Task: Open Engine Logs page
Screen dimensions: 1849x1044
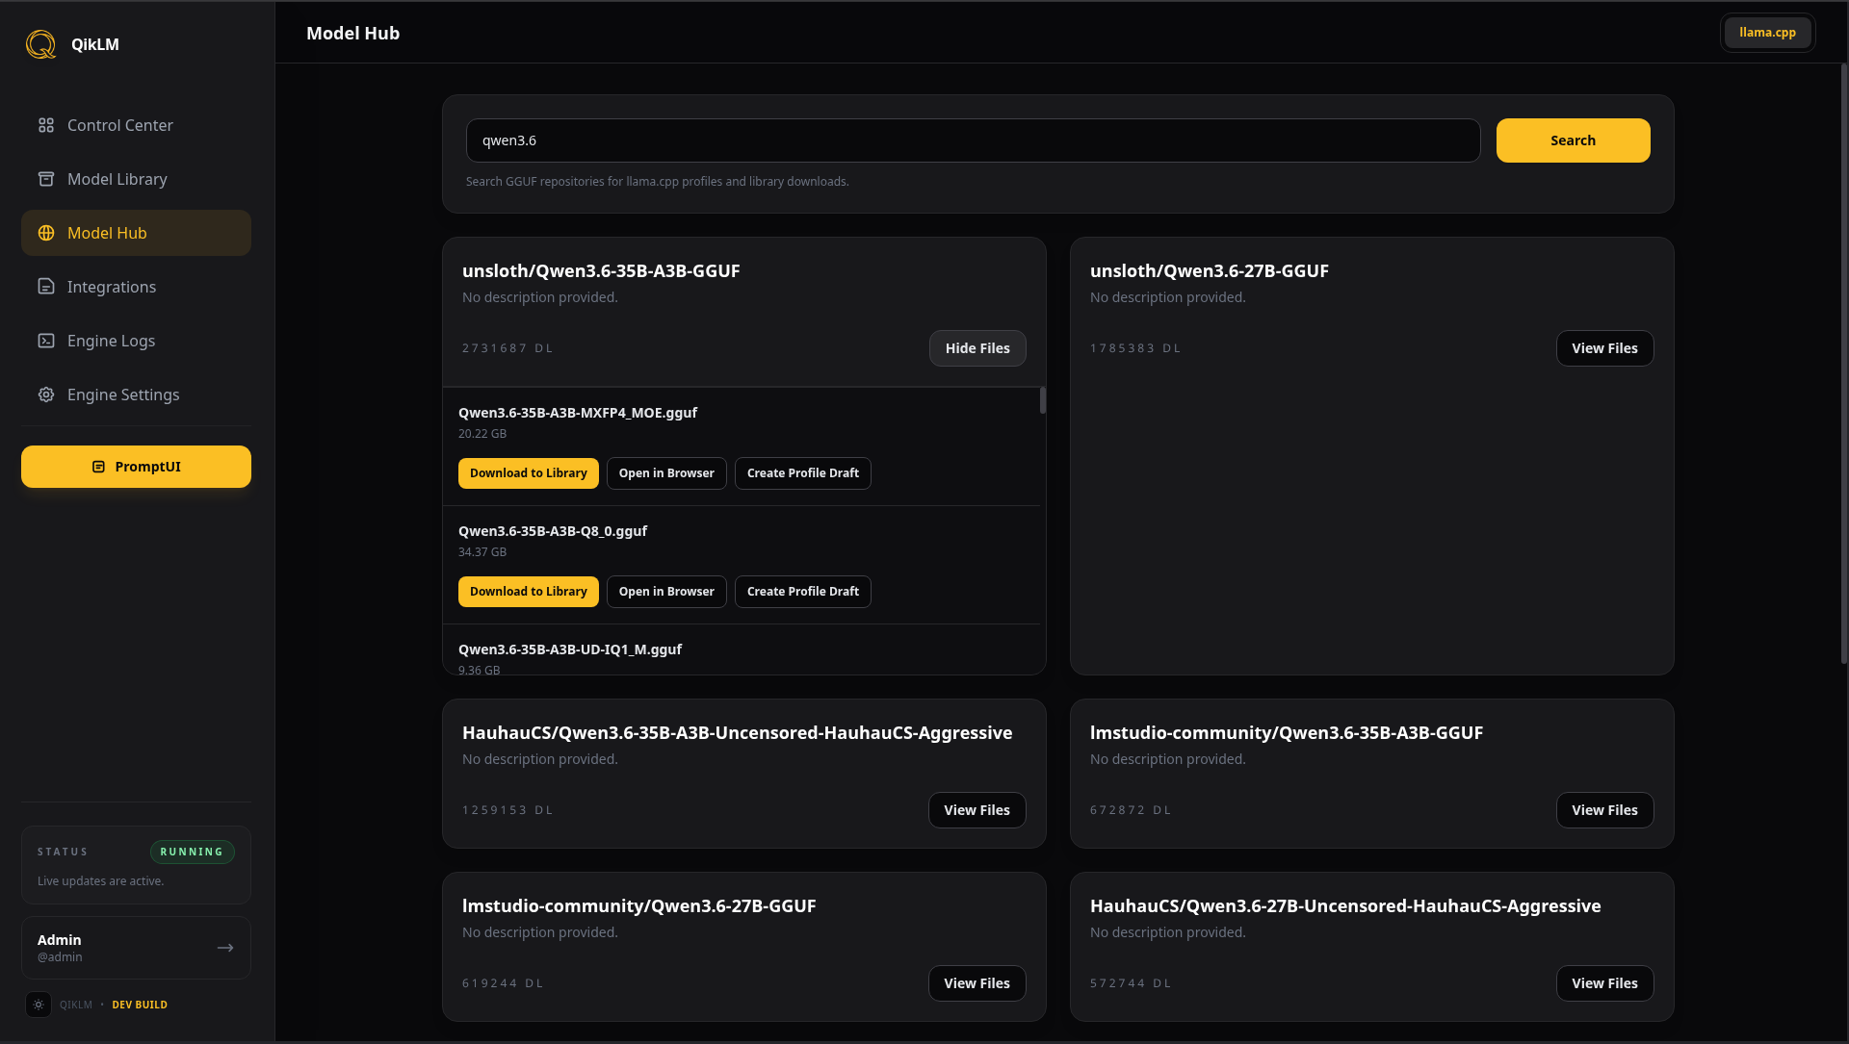Action: 136,341
